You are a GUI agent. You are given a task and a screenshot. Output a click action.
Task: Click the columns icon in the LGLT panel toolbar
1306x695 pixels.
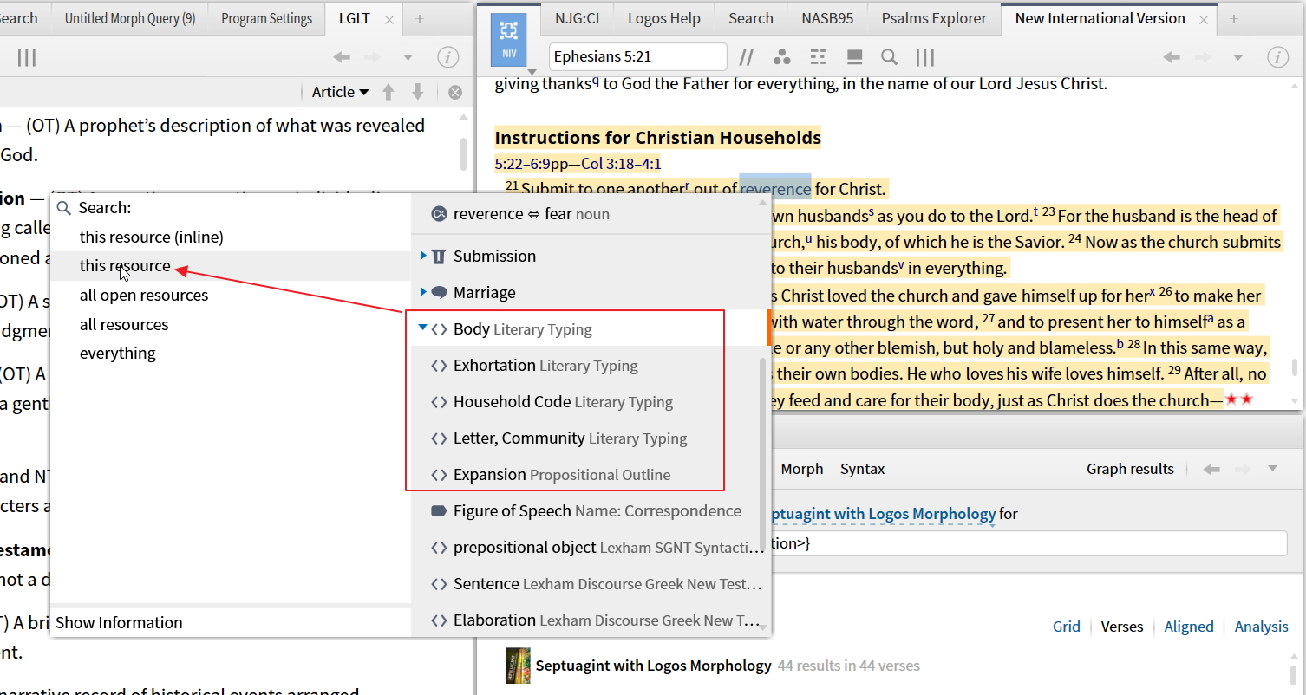[x=27, y=58]
